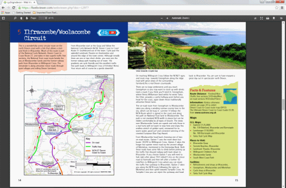Click the Willingcott Cross label on the map
This screenshot has width=286, height=188.
[x=78, y=130]
